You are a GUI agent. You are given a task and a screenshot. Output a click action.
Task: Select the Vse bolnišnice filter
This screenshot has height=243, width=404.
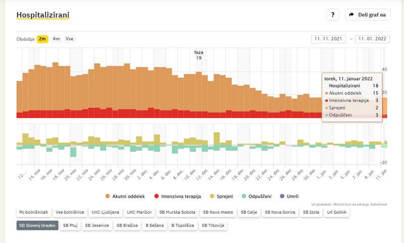70,213
